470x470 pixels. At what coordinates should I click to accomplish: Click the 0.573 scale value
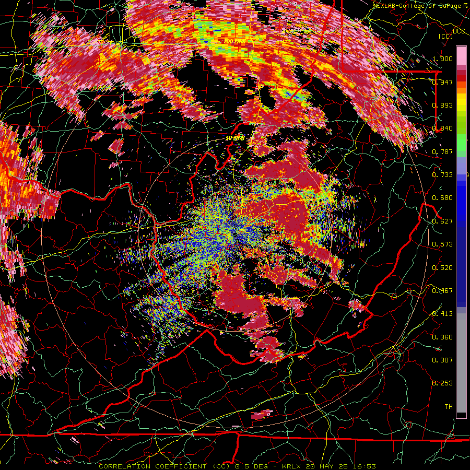(442, 244)
